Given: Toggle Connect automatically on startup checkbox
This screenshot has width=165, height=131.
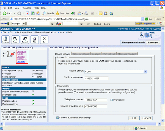Looking at the screenshot, I should (57, 118).
